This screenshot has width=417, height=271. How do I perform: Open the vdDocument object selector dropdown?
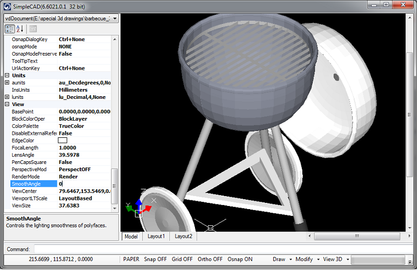coord(114,18)
